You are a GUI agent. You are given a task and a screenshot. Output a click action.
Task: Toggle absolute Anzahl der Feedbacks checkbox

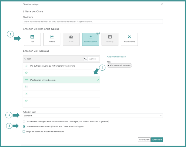pos(24,132)
